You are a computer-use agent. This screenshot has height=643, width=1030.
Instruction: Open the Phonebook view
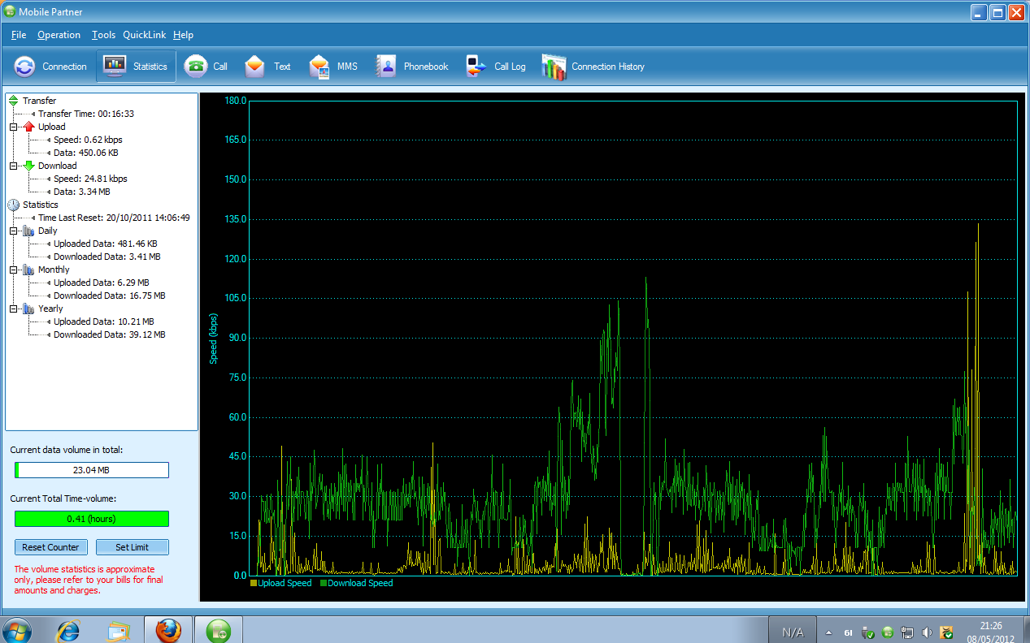(x=412, y=67)
